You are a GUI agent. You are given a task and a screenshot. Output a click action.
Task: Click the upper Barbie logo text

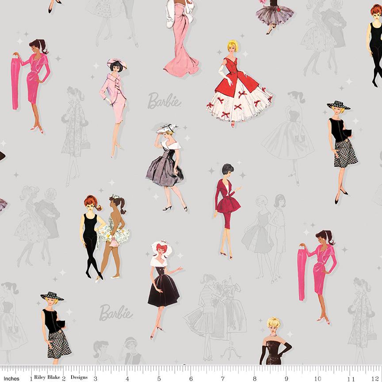coord(164,100)
